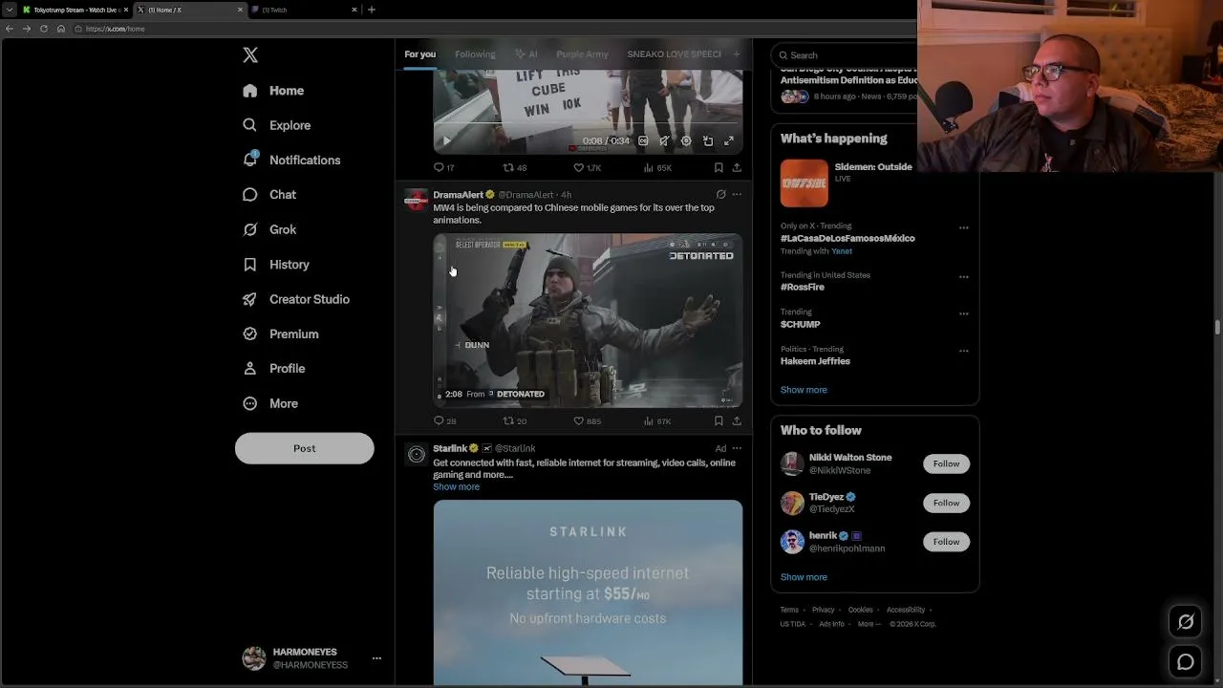
Task: Bookmark the post with 17 replies
Action: click(x=719, y=167)
